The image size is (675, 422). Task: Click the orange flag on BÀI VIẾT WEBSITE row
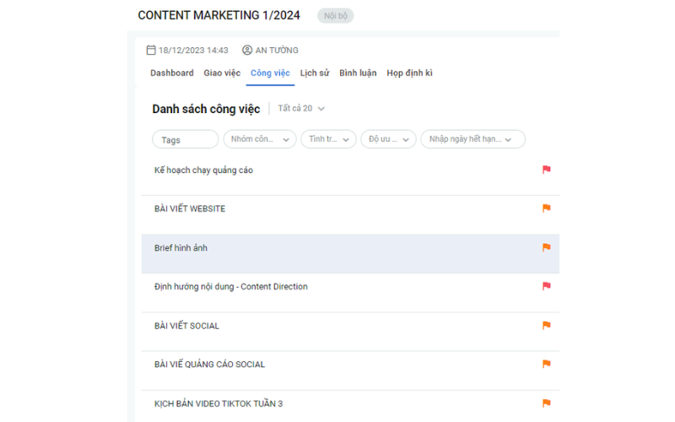pyautogui.click(x=546, y=208)
